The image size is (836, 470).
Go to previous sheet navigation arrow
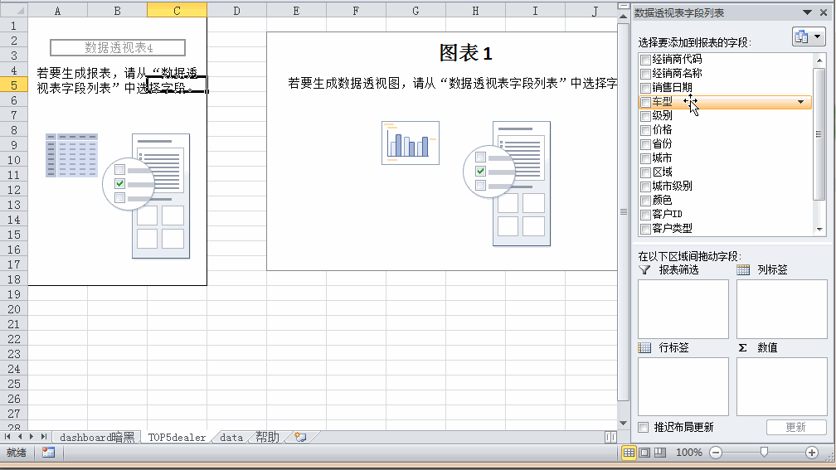tap(20, 436)
